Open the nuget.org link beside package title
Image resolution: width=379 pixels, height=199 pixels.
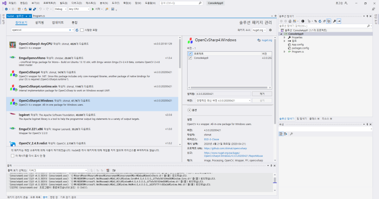[267, 40]
